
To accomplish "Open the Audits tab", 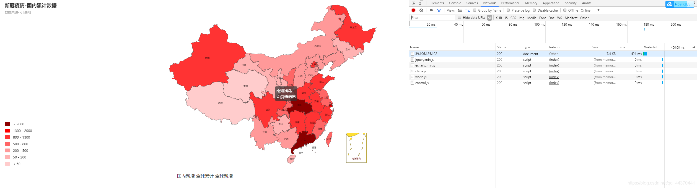I will [587, 3].
